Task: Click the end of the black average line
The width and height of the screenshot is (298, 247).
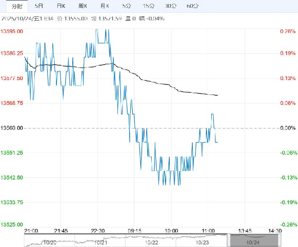Action: click(x=218, y=95)
